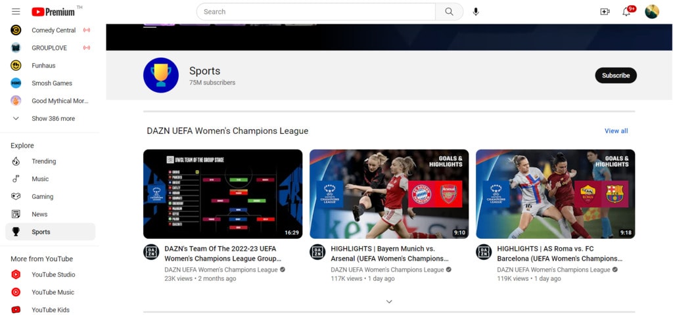Open the hamburger guide menu
673x315 pixels.
(x=16, y=12)
